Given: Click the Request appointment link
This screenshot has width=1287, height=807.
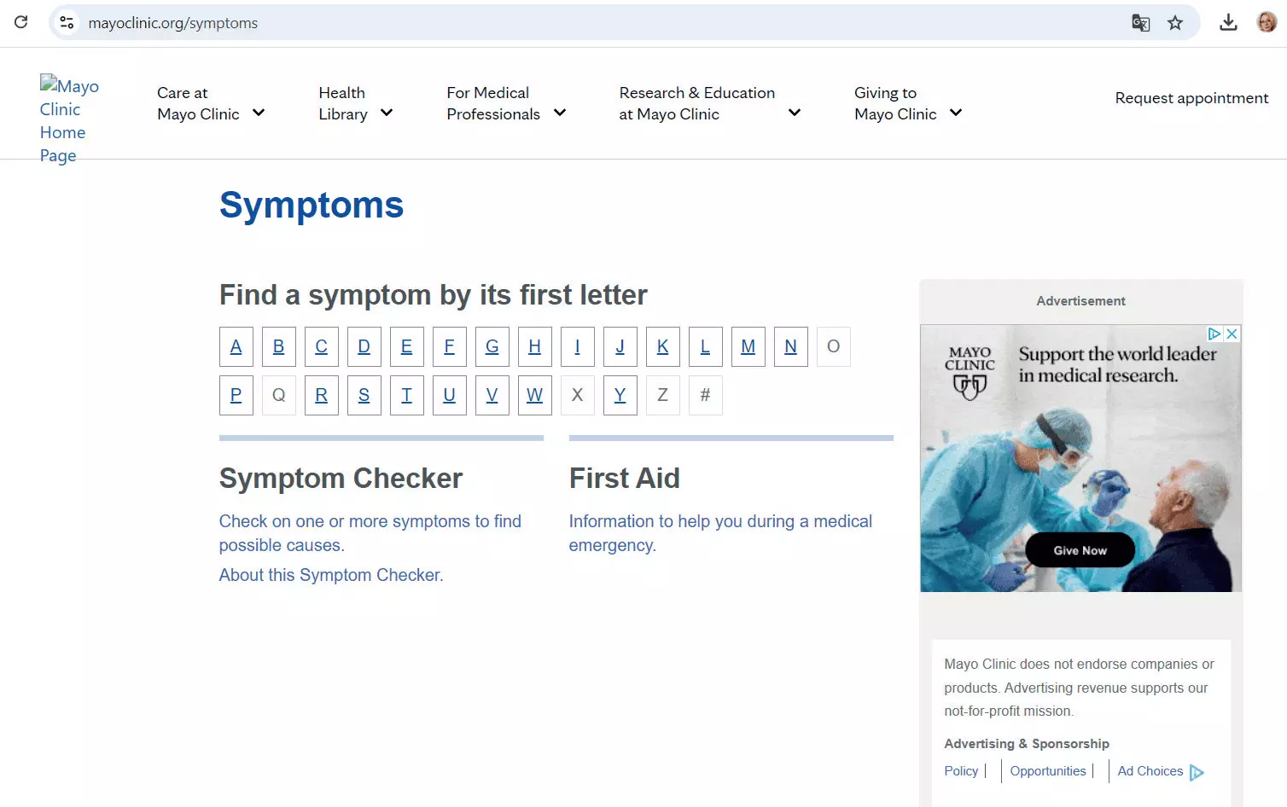Looking at the screenshot, I should (1191, 98).
